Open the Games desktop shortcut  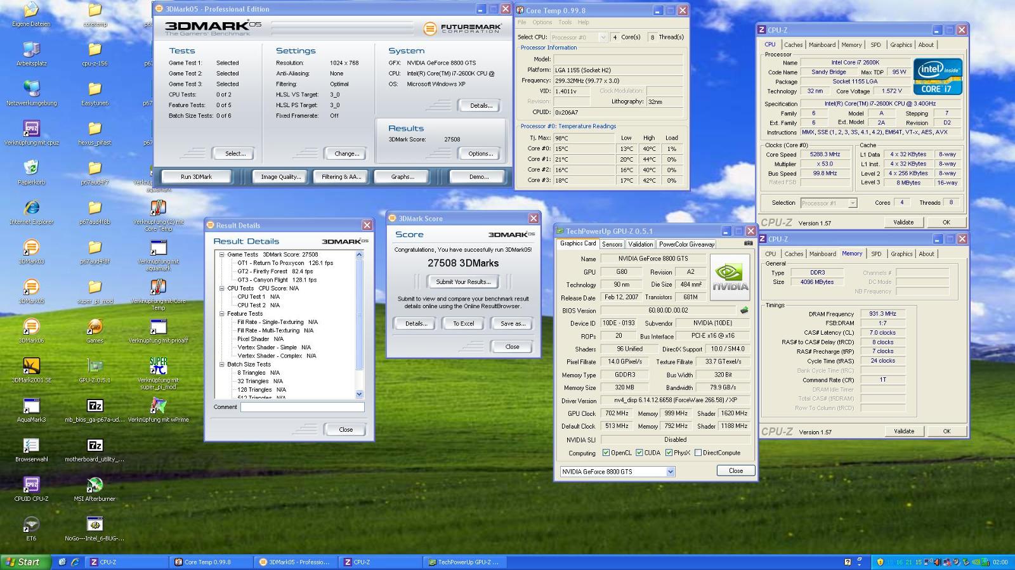[x=95, y=327]
